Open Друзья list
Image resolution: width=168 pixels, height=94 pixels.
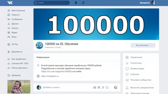[x=15, y=24]
